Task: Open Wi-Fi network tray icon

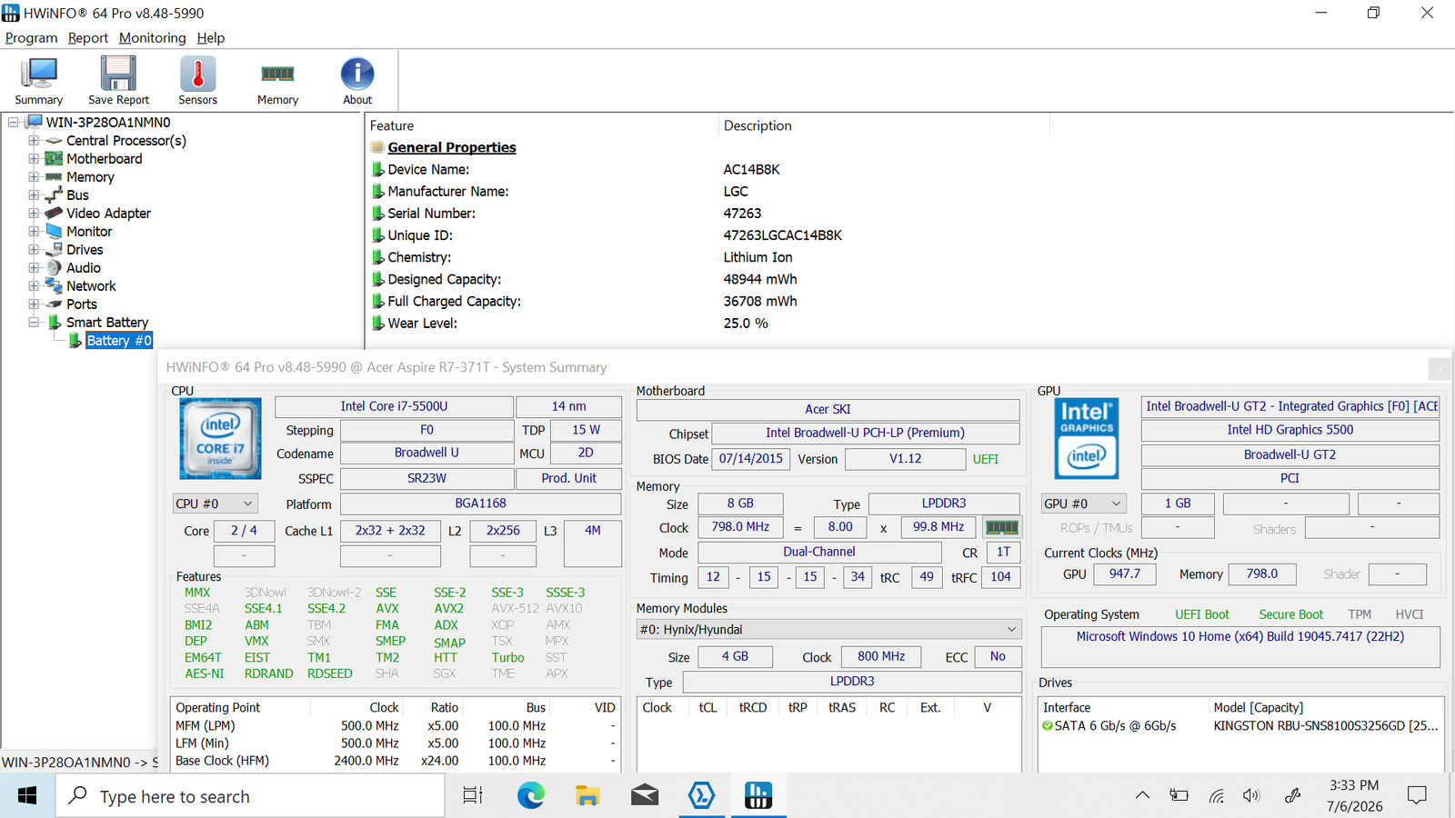Action: [1216, 796]
